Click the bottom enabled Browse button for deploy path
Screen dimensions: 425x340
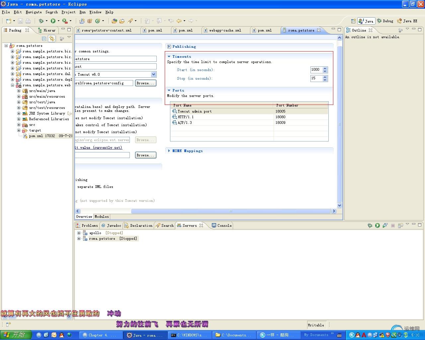click(145, 155)
